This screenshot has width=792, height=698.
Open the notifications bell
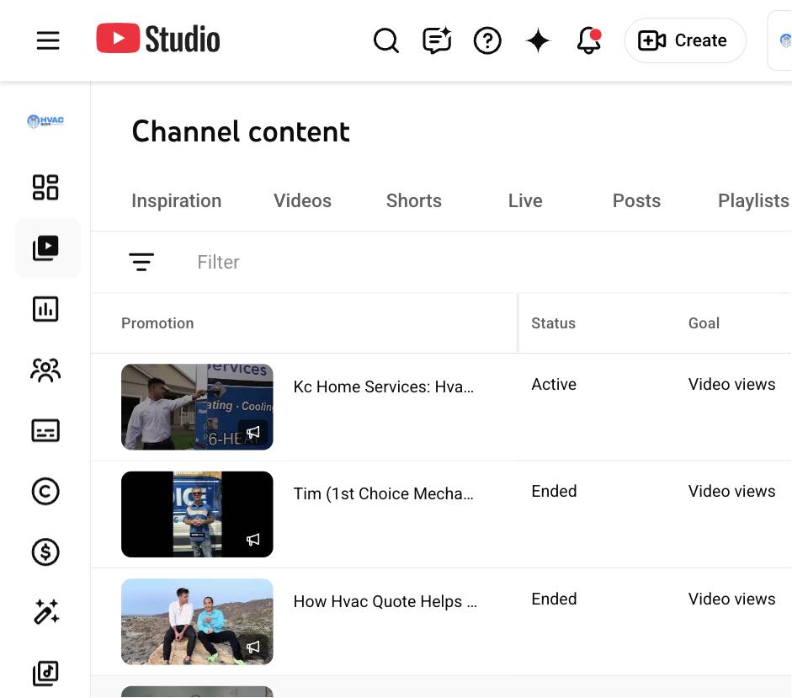point(588,40)
